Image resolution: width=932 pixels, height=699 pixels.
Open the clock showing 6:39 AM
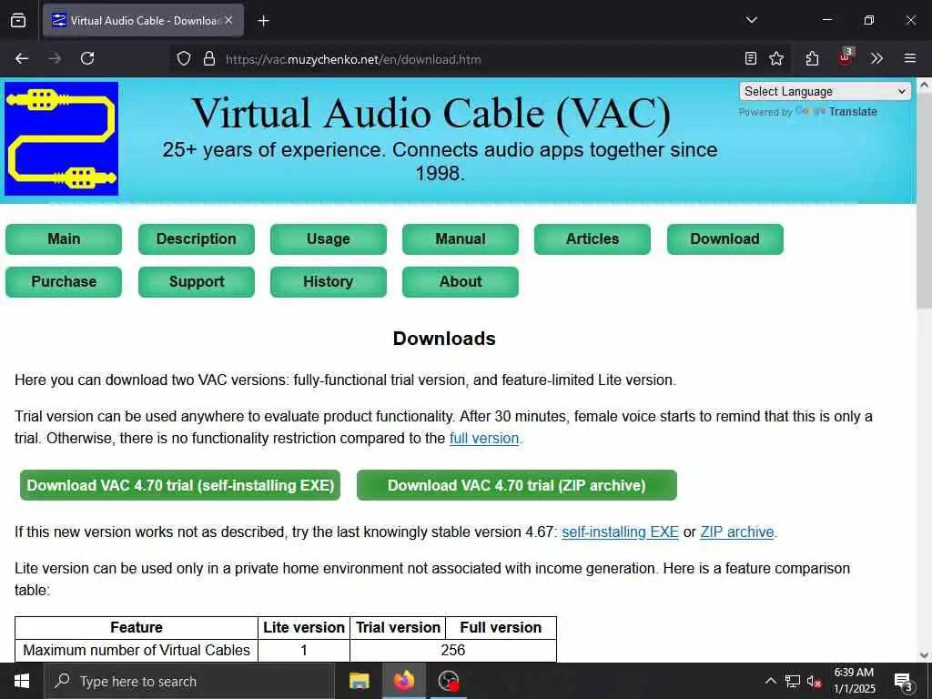[854, 681]
